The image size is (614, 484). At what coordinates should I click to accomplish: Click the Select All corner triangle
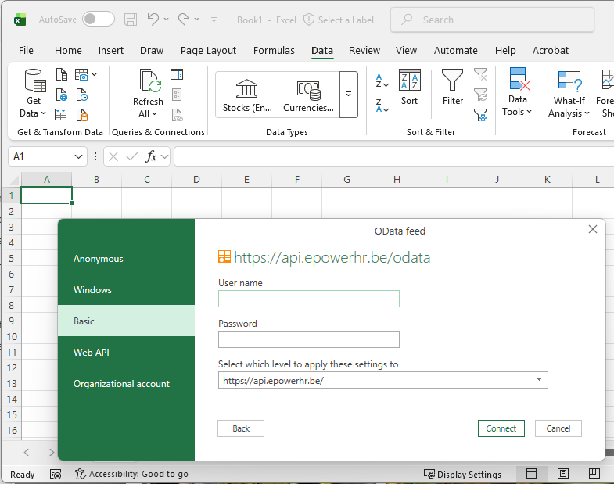[x=14, y=180]
